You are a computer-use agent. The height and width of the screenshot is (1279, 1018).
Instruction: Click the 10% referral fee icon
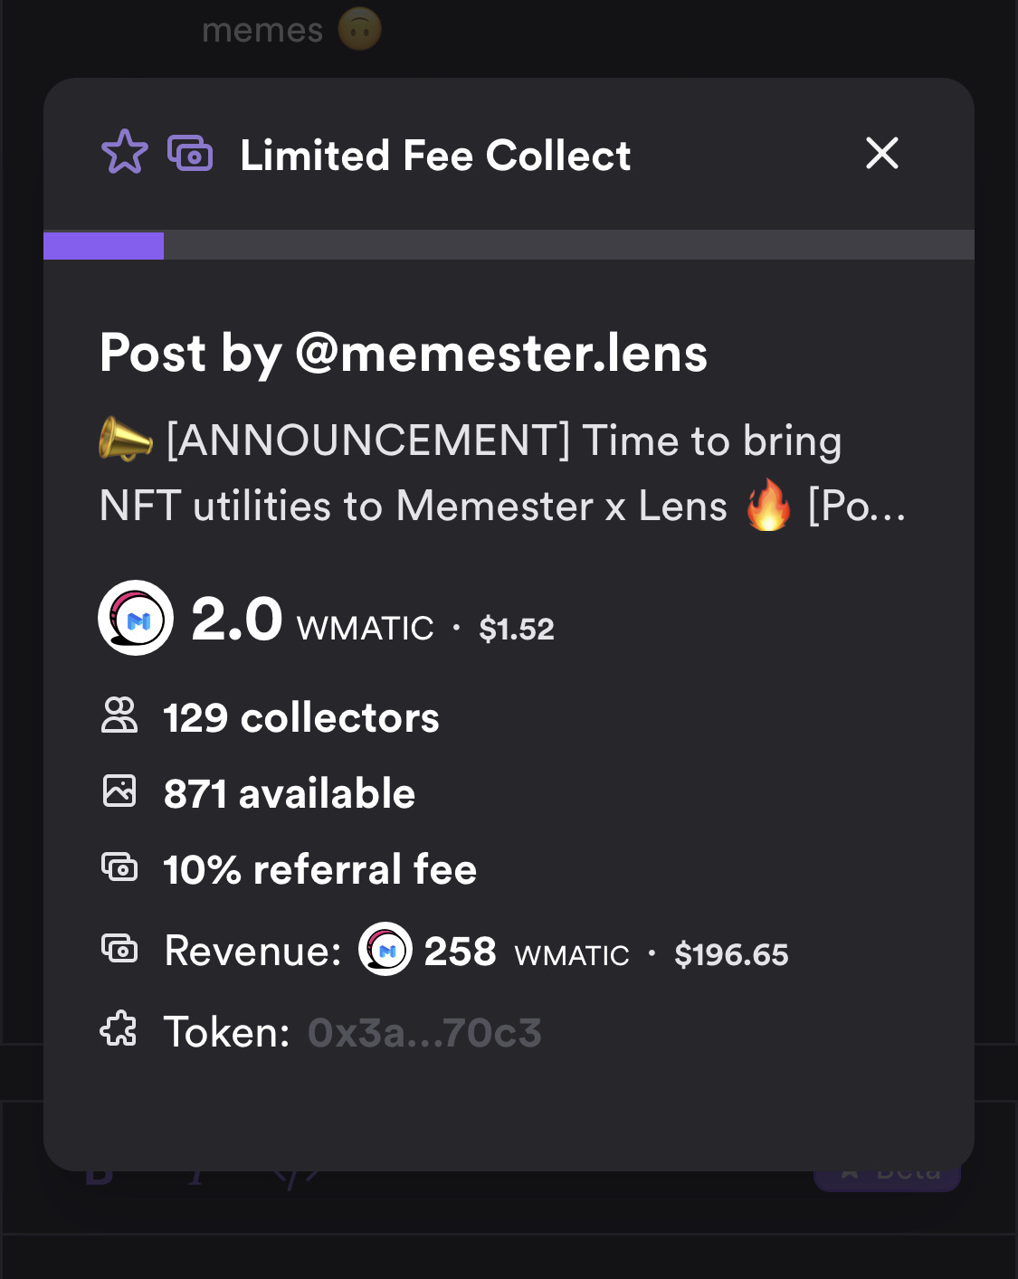point(119,867)
